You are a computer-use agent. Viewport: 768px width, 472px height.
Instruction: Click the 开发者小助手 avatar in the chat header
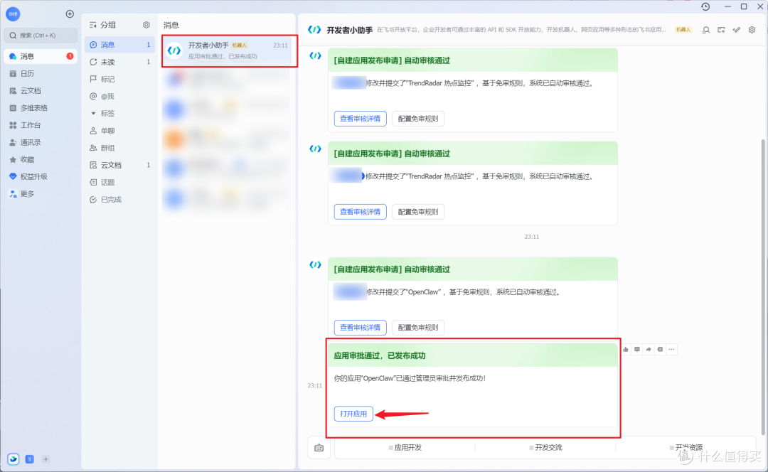pos(314,30)
